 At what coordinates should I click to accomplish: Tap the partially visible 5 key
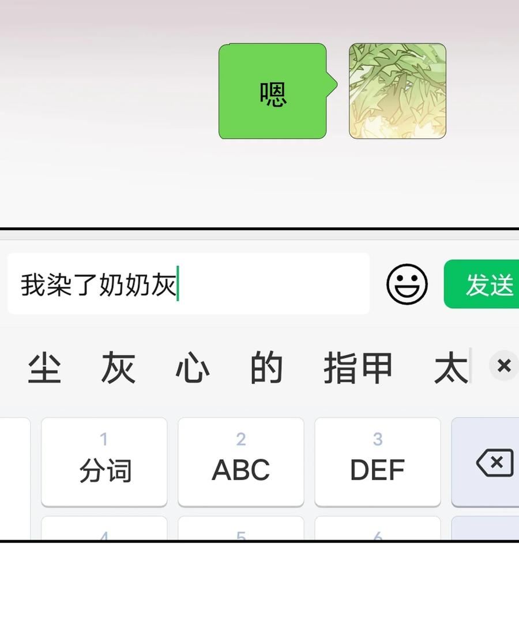(241, 528)
